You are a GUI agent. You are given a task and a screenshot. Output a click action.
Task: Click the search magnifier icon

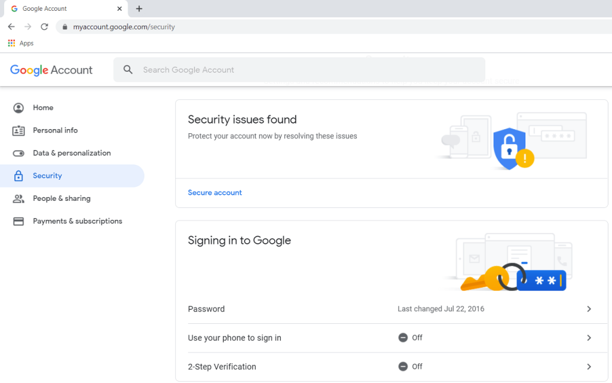click(128, 70)
